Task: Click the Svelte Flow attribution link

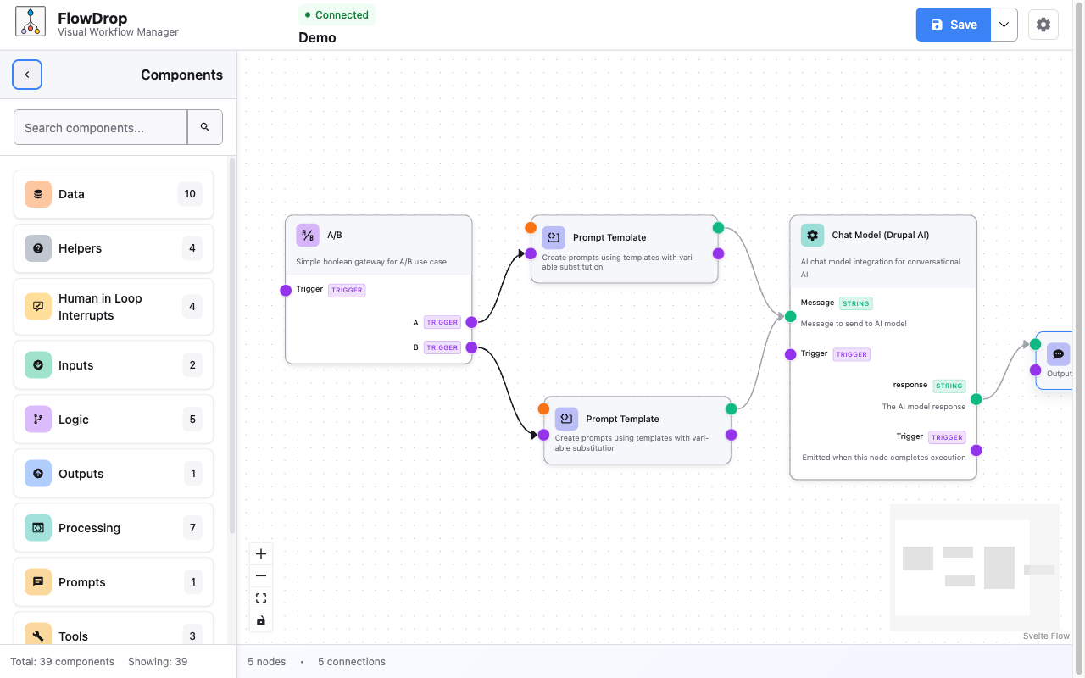Action: click(x=1046, y=636)
